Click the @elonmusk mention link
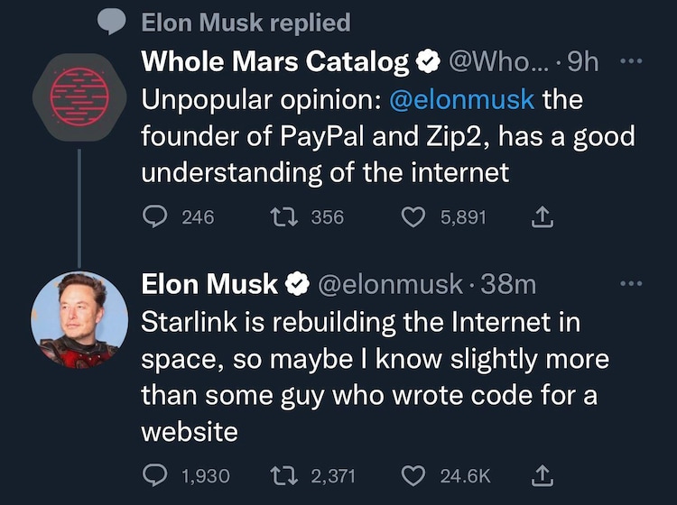This screenshot has width=677, height=505. click(x=461, y=98)
